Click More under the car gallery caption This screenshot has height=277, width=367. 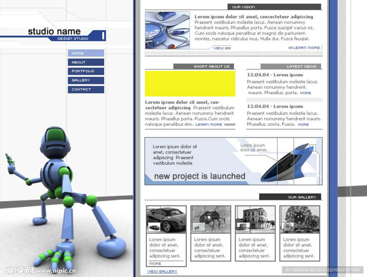tap(155, 264)
